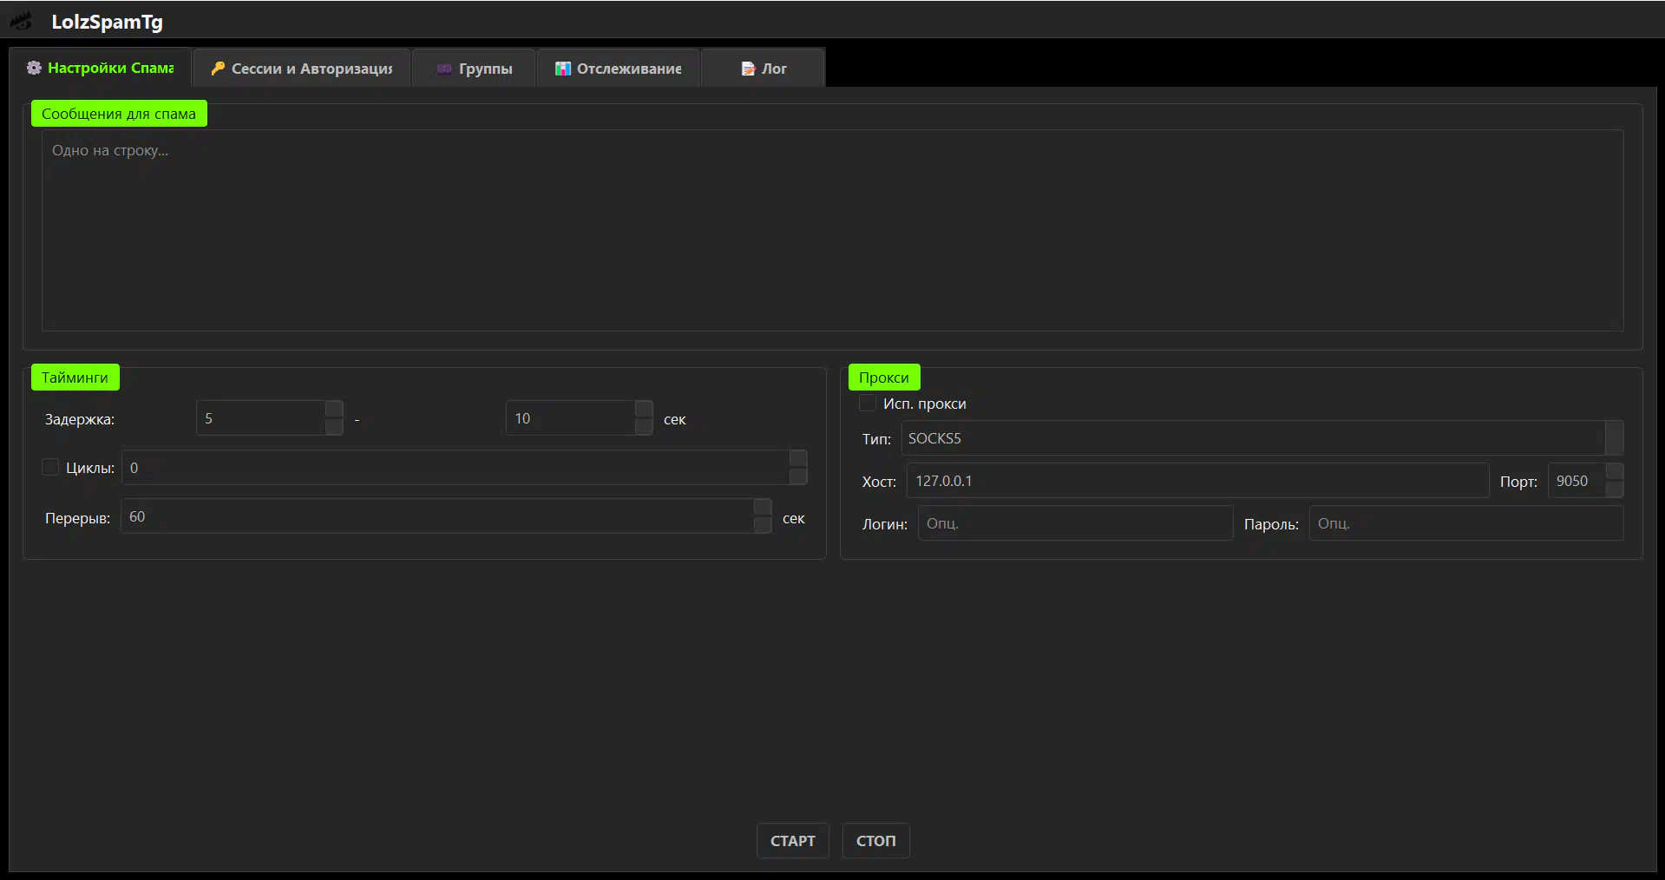Decrease the Порт value with down arrow

[1614, 489]
